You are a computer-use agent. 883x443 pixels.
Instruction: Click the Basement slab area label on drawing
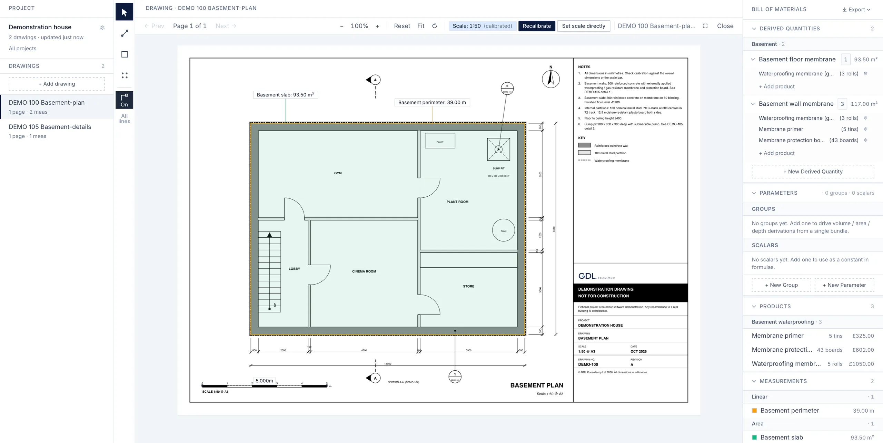285,95
